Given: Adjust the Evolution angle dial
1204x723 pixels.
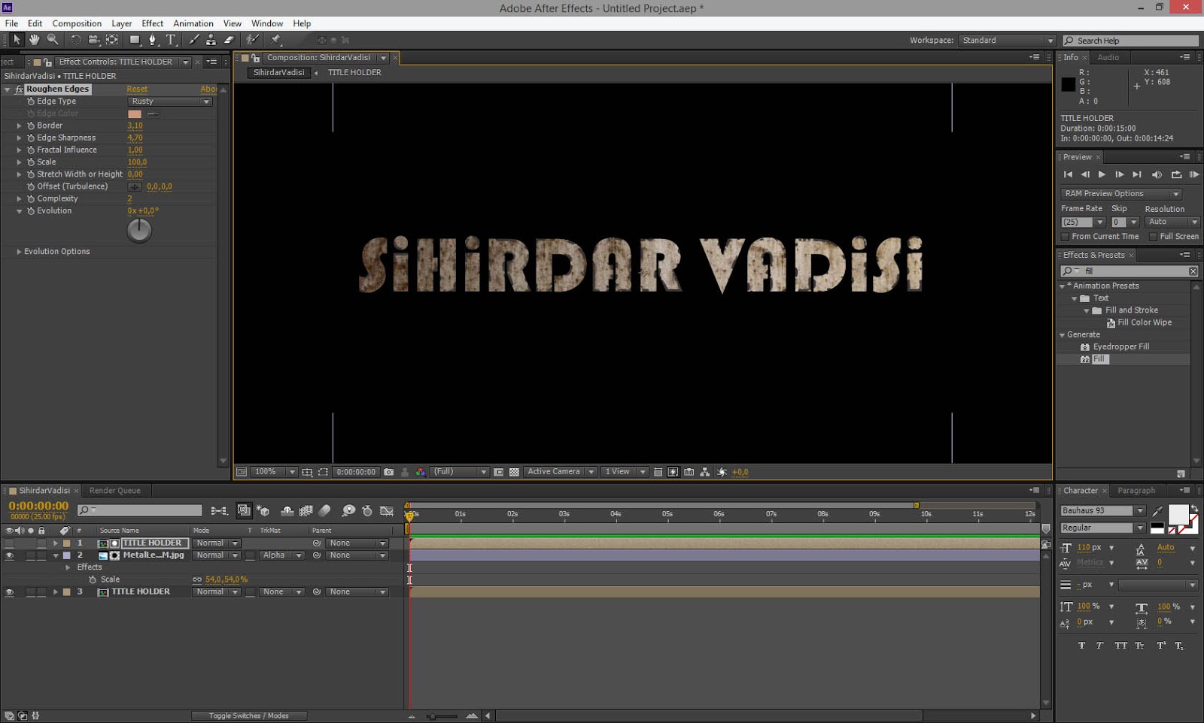Looking at the screenshot, I should coord(139,231).
